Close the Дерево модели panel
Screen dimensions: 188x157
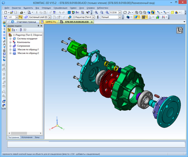pyautogui.click(x=42, y=26)
